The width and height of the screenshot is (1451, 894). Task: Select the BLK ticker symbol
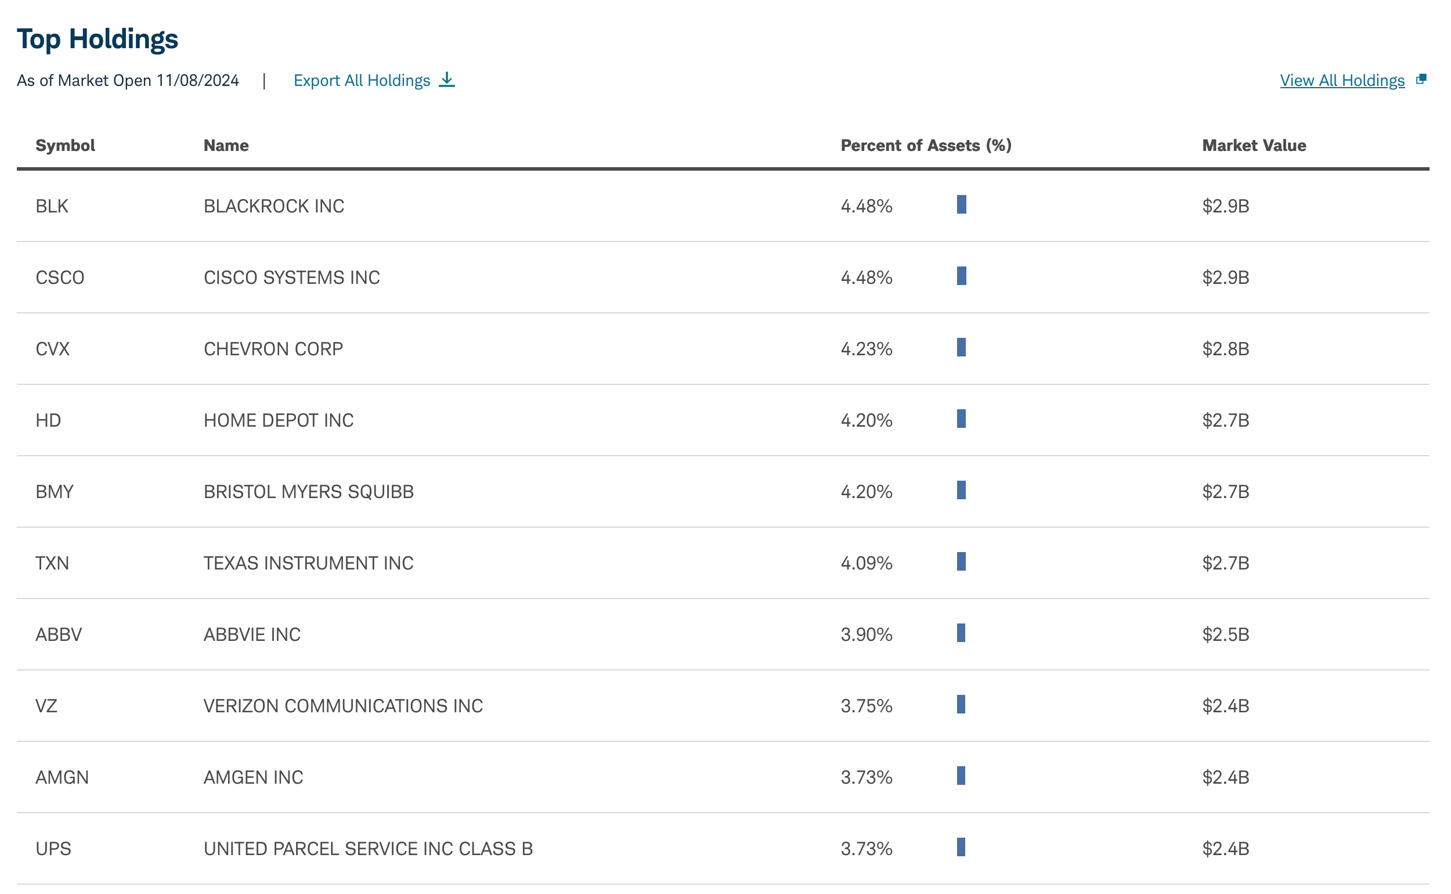52,206
